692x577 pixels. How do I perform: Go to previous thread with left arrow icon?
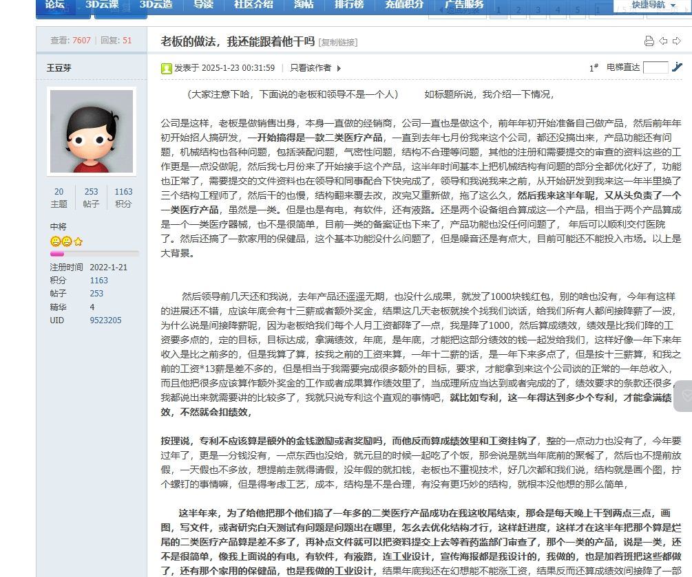(x=663, y=41)
